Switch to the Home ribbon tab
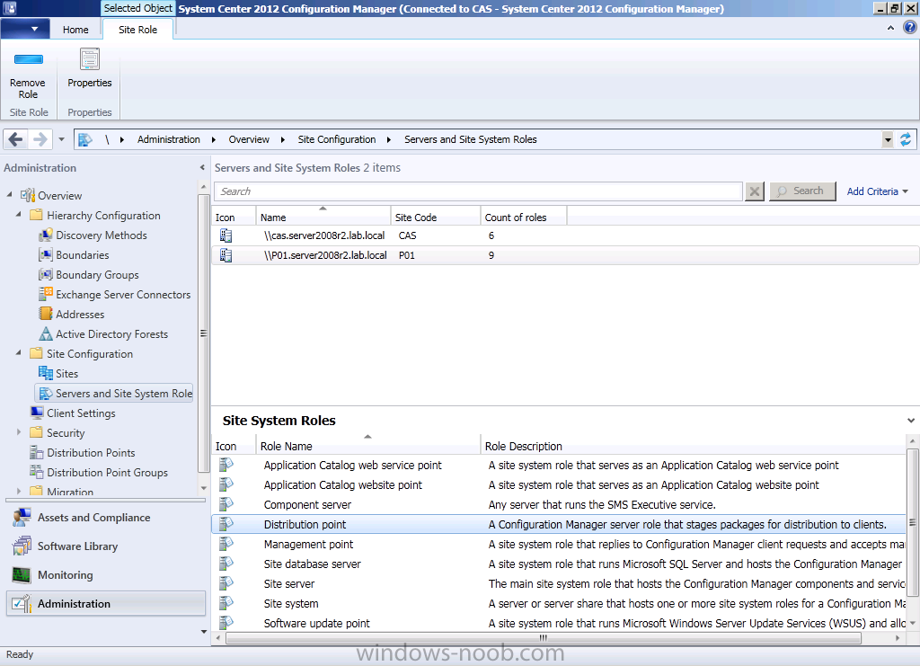920x666 pixels. click(75, 30)
